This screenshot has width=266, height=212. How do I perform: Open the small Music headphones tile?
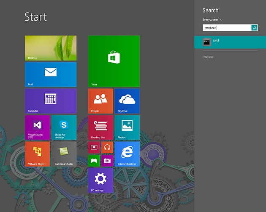coord(107,147)
